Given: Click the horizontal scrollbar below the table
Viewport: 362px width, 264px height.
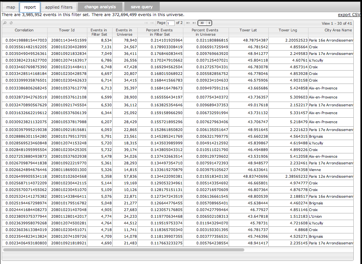Looking at the screenshot, I should click(124, 250).
